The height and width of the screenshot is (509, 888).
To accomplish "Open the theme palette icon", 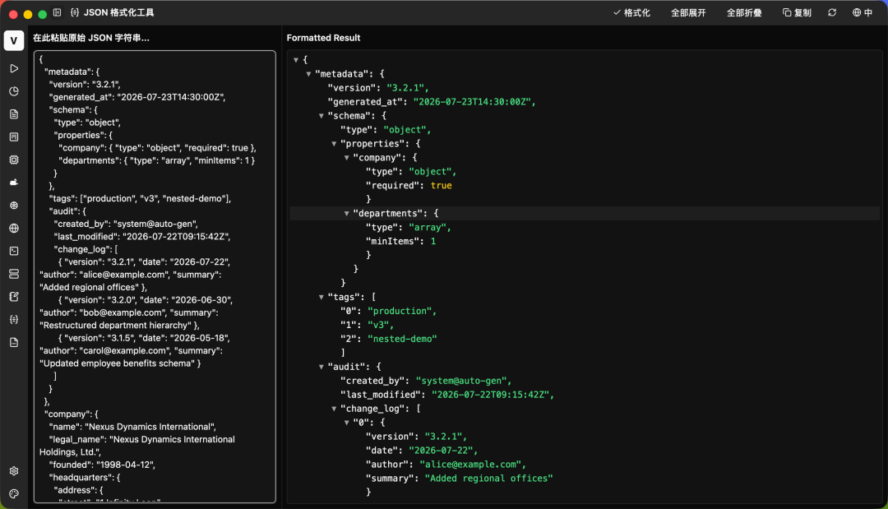I will [14, 493].
